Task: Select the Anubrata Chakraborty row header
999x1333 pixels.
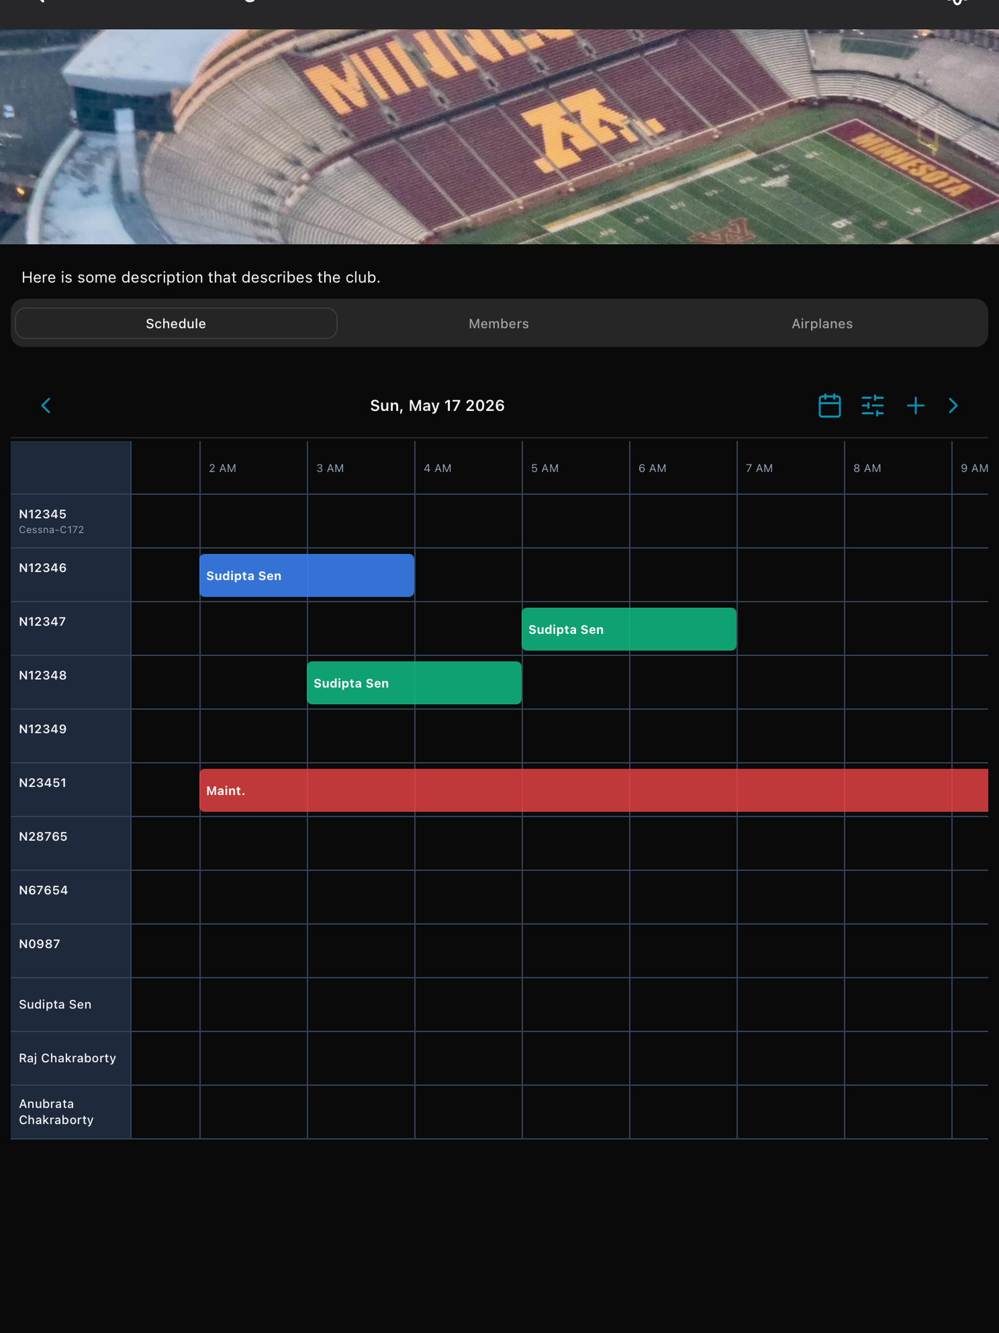Action: click(71, 1112)
